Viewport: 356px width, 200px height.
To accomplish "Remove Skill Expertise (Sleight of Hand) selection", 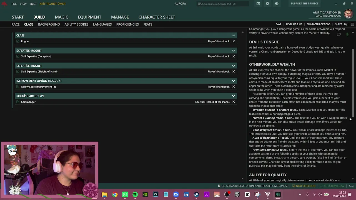I will click(x=234, y=71).
